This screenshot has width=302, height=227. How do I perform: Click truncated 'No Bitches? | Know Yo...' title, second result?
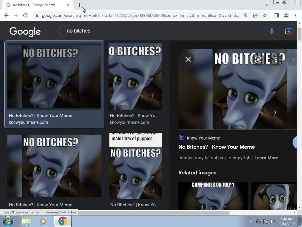pyautogui.click(x=134, y=116)
